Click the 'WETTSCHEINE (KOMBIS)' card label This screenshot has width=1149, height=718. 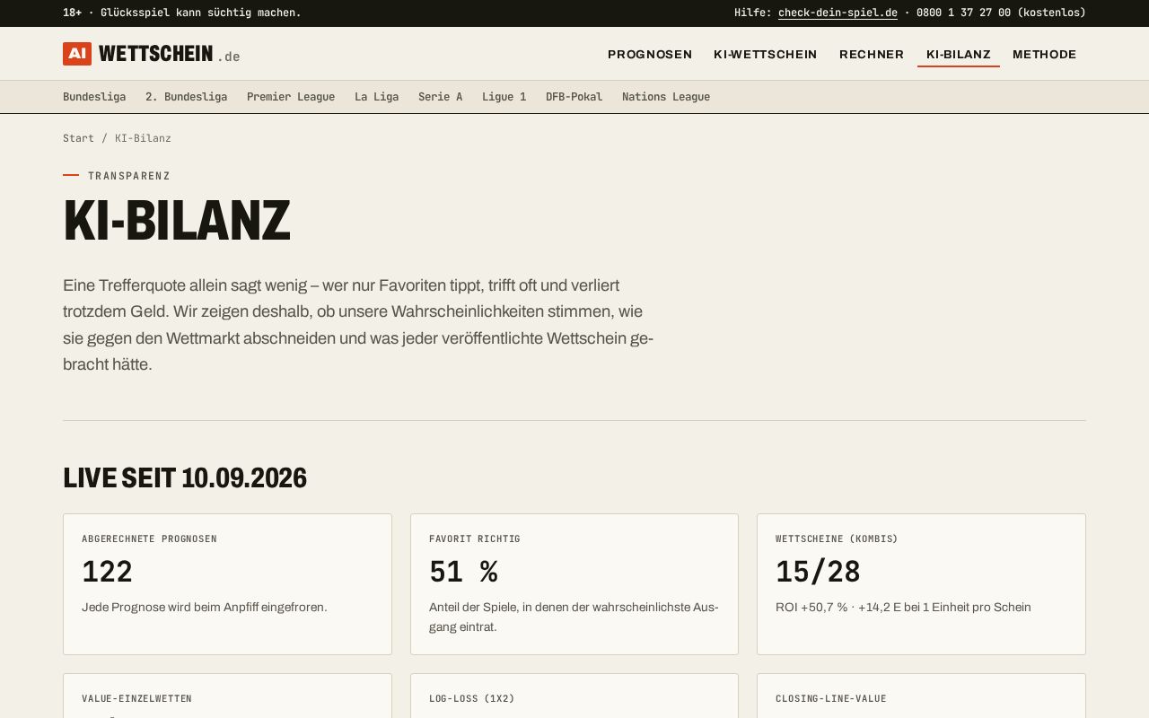[837, 539]
